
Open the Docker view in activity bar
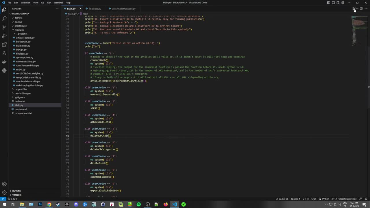(x=4, y=62)
